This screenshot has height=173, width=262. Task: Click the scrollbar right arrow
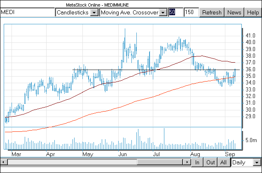click(x=187, y=162)
